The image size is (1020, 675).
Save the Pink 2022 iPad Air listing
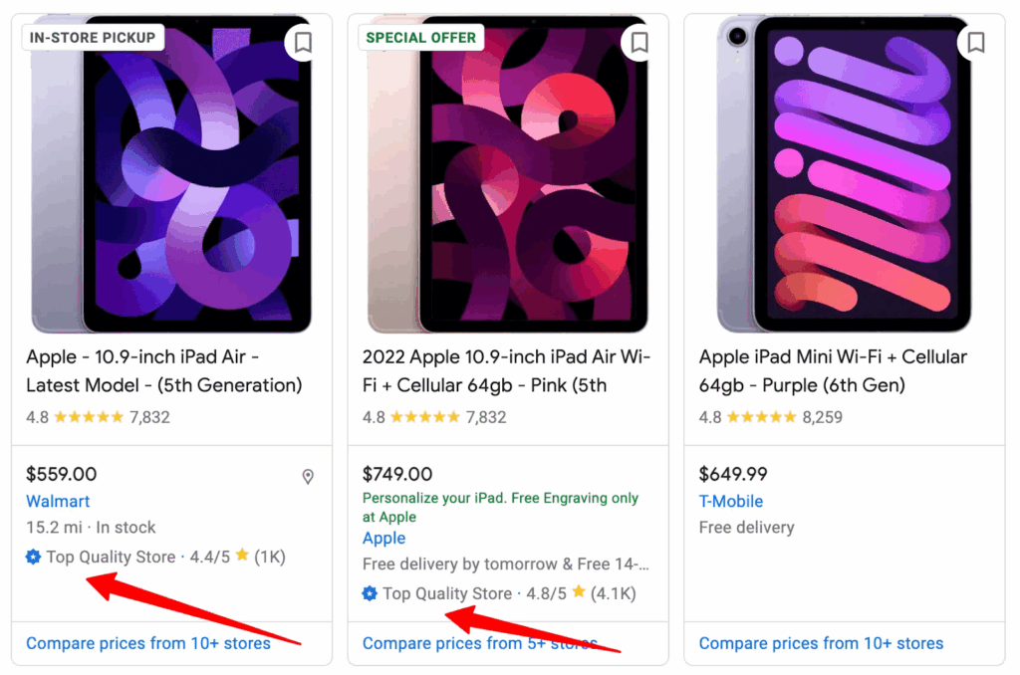[x=638, y=43]
